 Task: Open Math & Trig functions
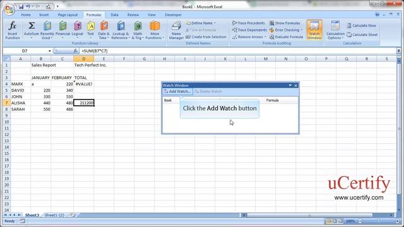(138, 30)
